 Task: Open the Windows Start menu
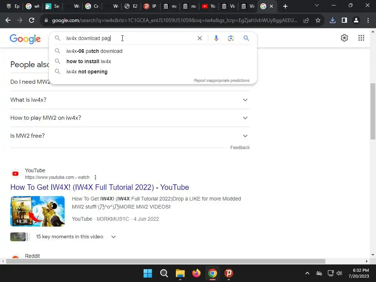coord(148,273)
